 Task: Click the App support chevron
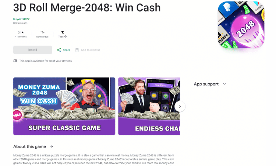pos(224,84)
